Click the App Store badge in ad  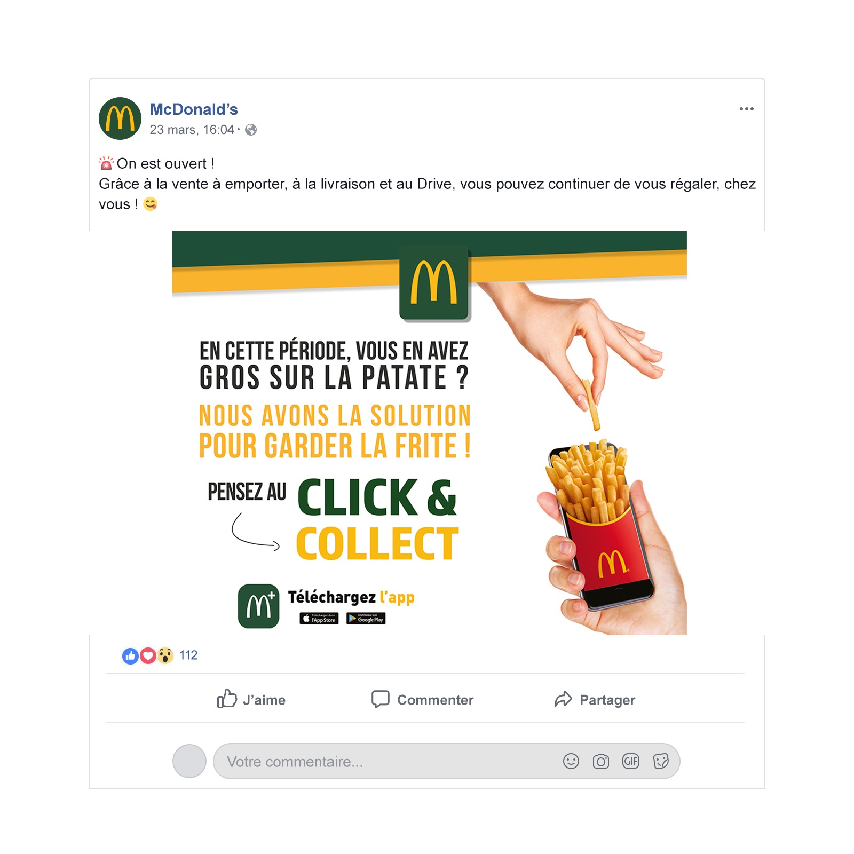coord(319,619)
